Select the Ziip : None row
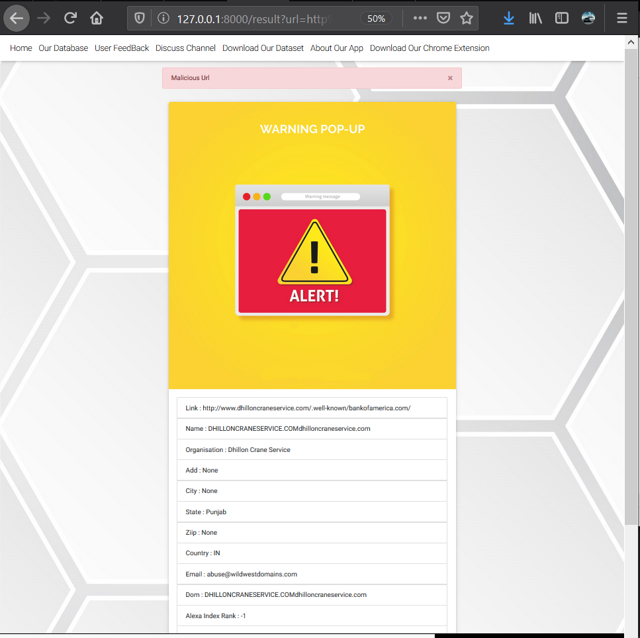 point(312,532)
